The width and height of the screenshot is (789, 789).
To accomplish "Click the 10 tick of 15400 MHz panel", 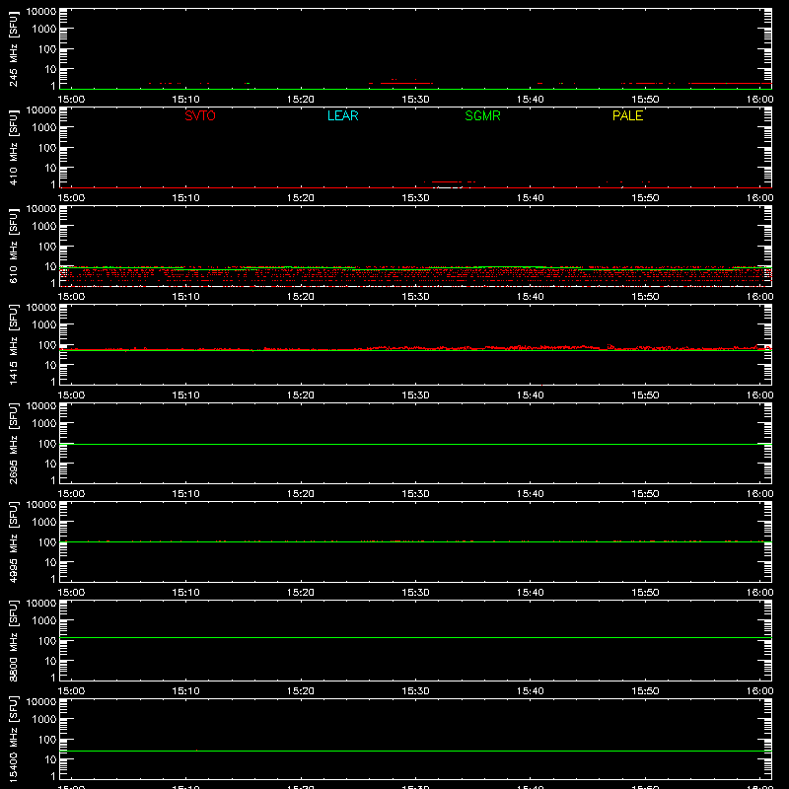I will [50, 759].
